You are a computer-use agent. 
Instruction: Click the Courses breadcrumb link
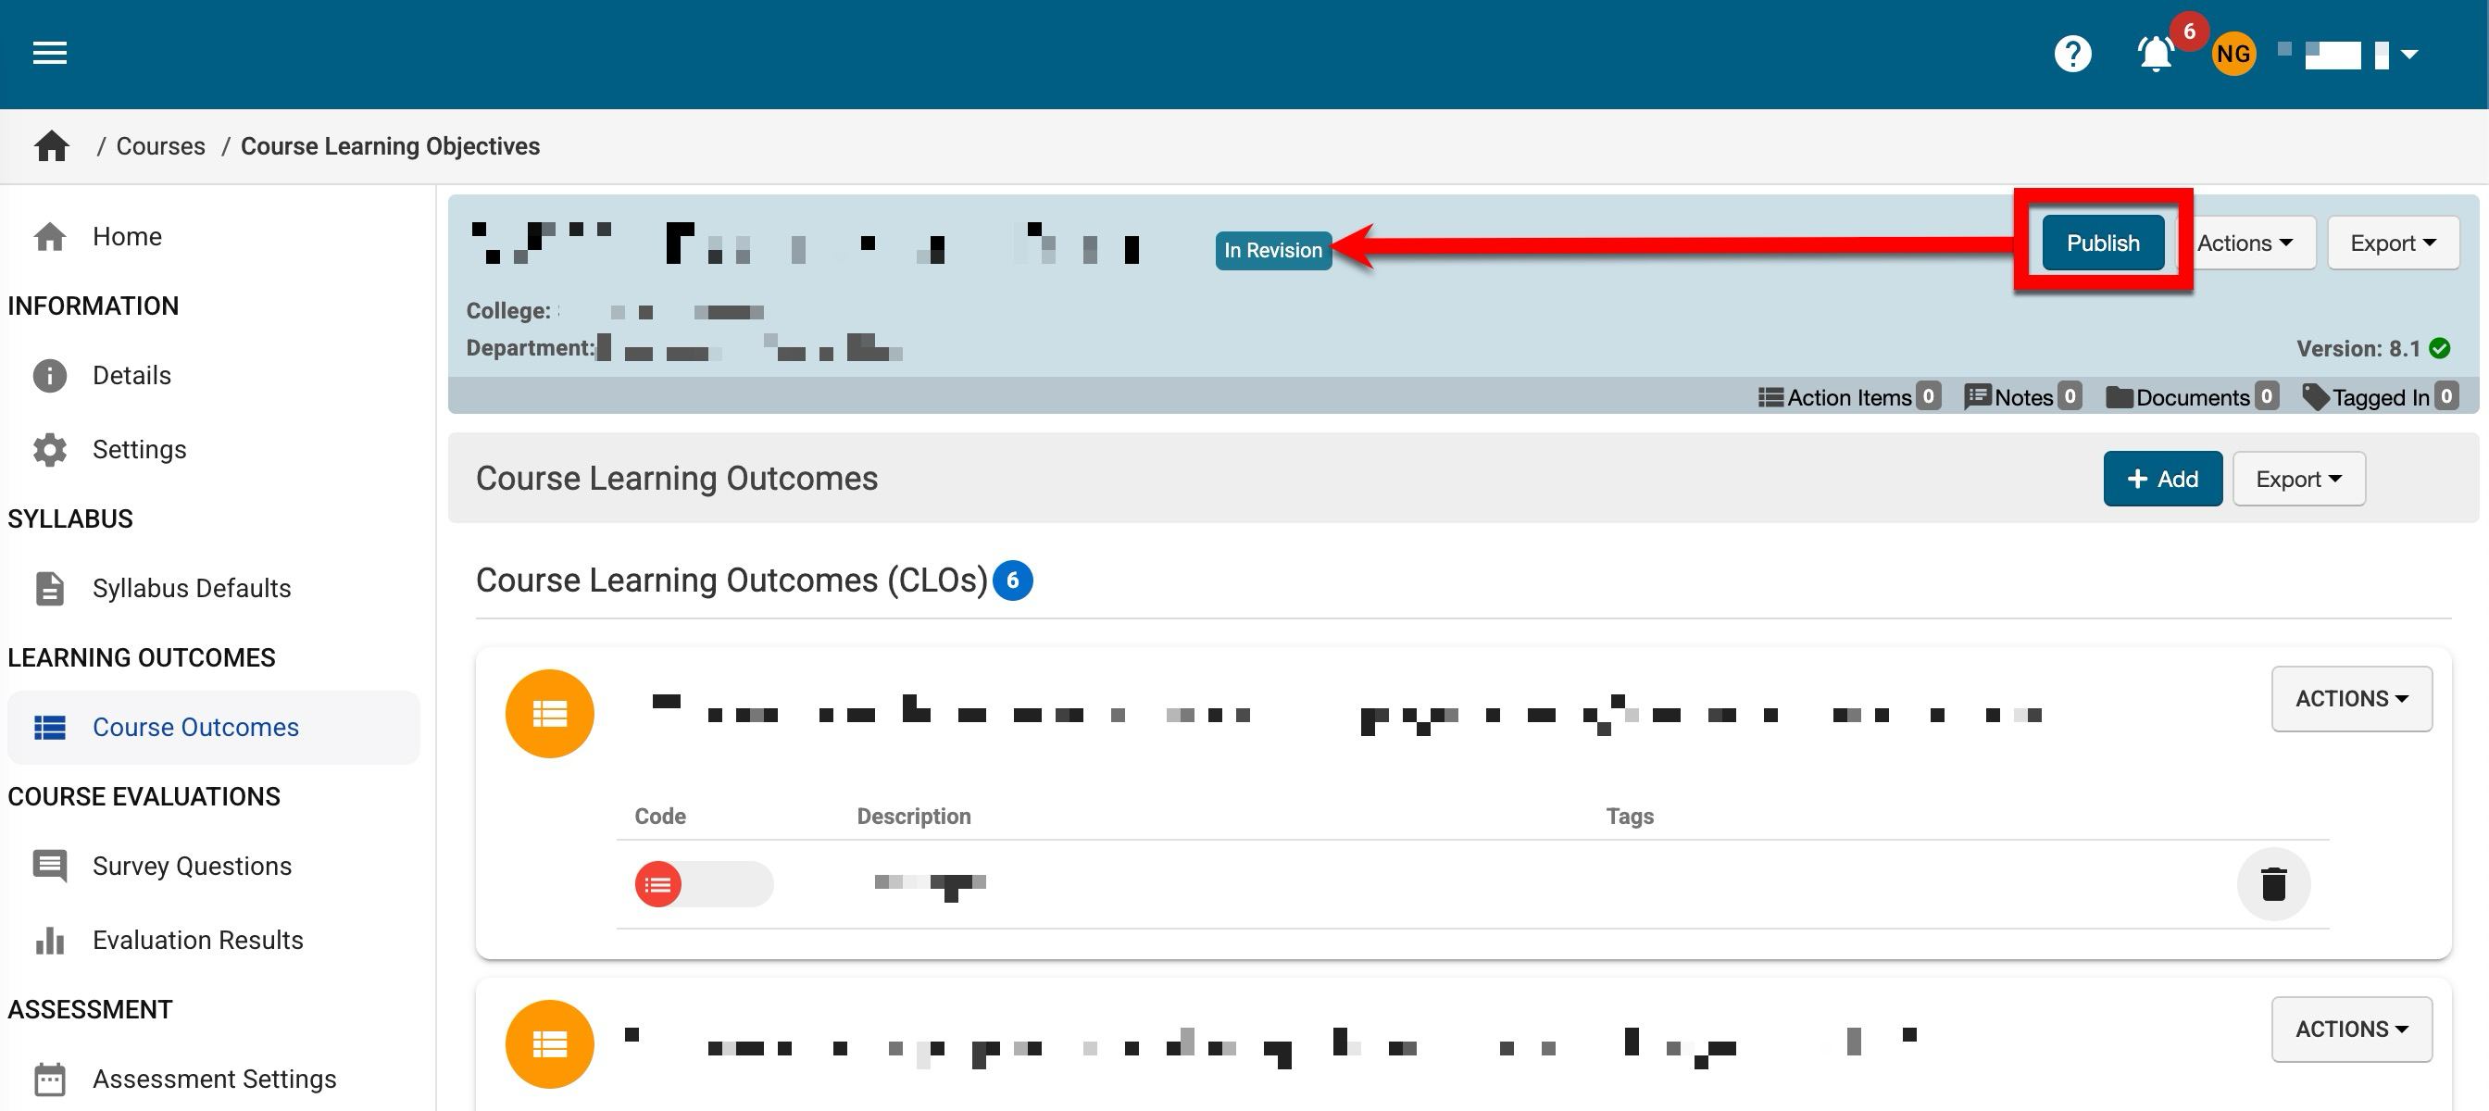point(160,146)
